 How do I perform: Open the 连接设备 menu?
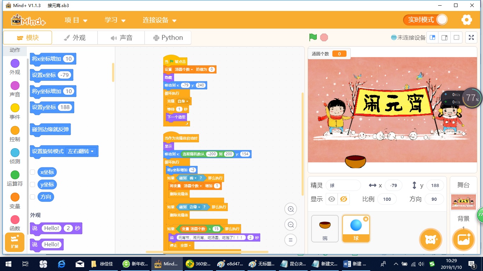[159, 20]
